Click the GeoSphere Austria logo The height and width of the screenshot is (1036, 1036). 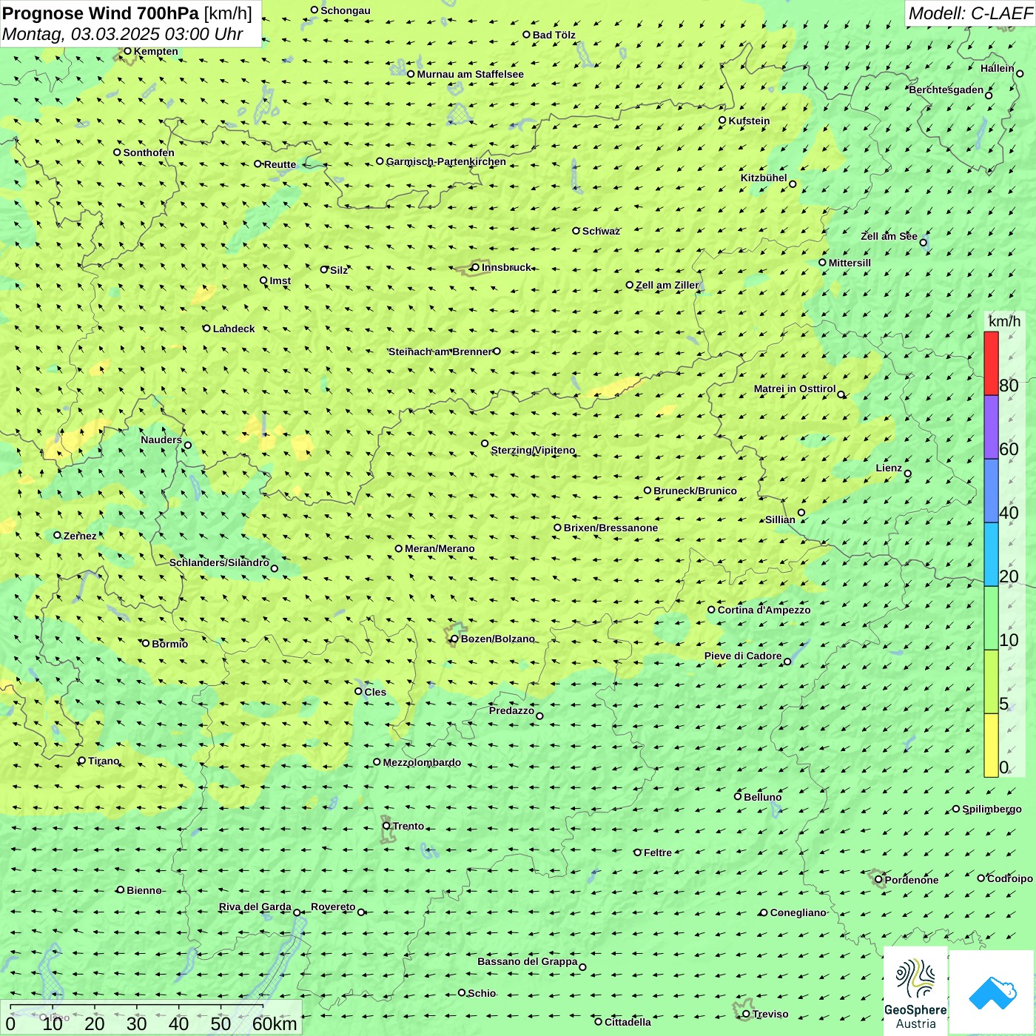(915, 992)
